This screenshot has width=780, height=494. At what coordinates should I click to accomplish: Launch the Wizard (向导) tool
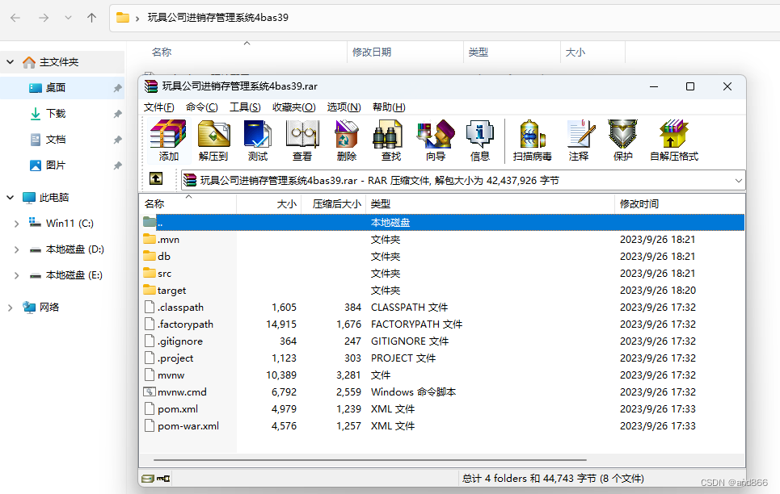(436, 140)
